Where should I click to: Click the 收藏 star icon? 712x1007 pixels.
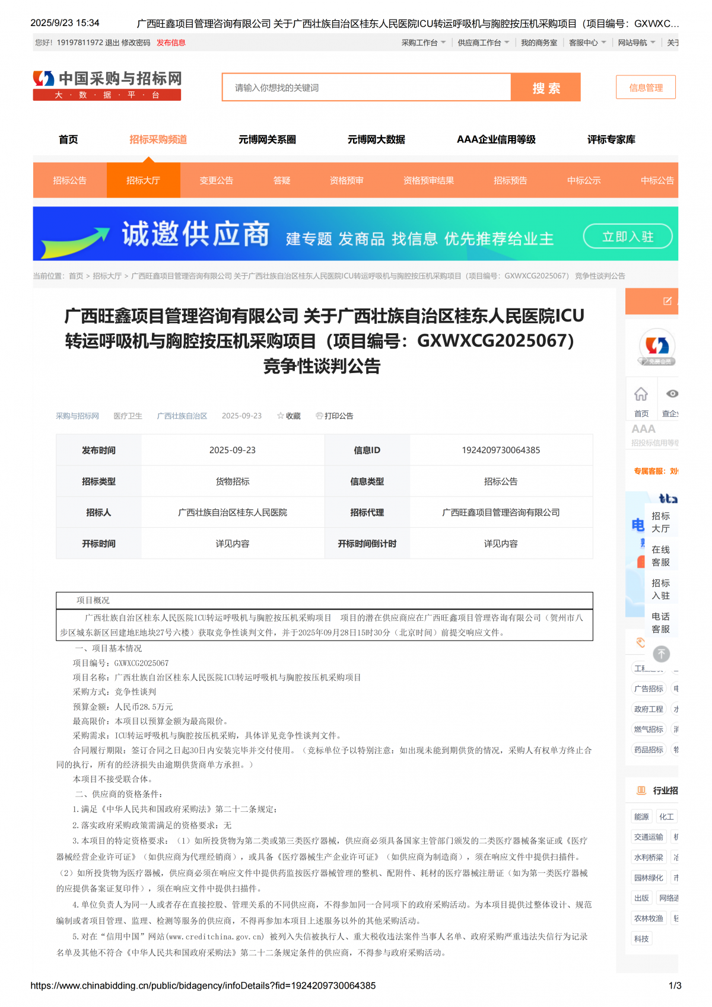pos(281,416)
